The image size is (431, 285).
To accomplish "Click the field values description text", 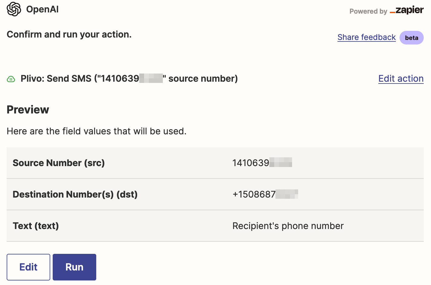I will (x=97, y=131).
